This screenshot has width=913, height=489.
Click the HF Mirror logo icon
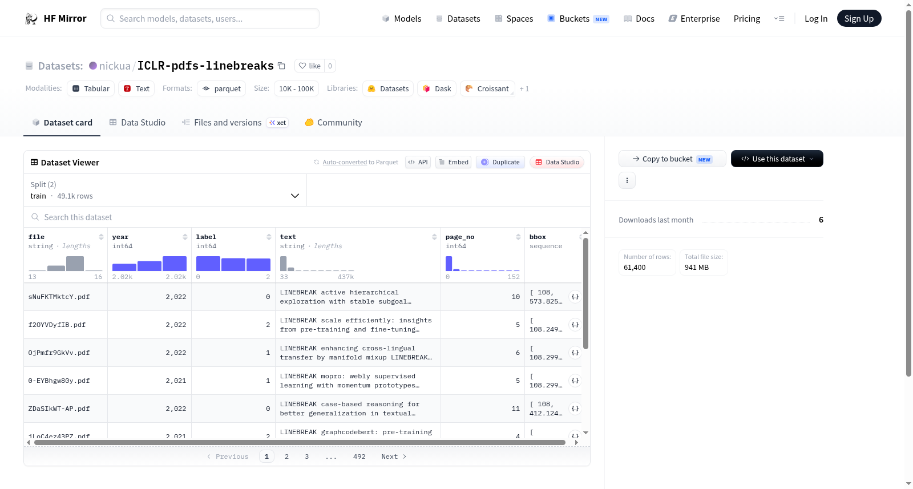(31, 19)
